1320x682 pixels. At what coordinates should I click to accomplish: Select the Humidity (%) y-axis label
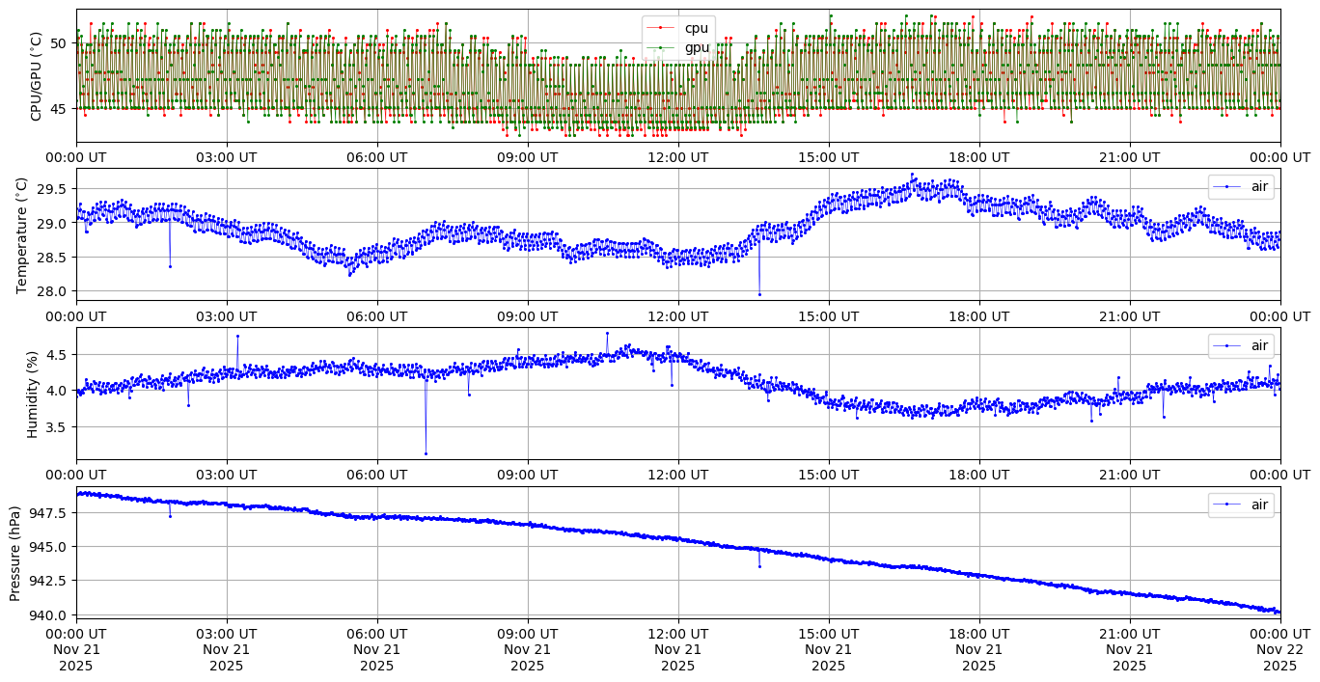click(32, 393)
